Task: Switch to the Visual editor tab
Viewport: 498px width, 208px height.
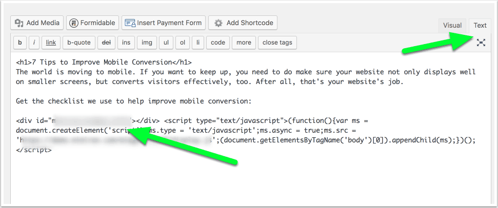Action: click(452, 26)
